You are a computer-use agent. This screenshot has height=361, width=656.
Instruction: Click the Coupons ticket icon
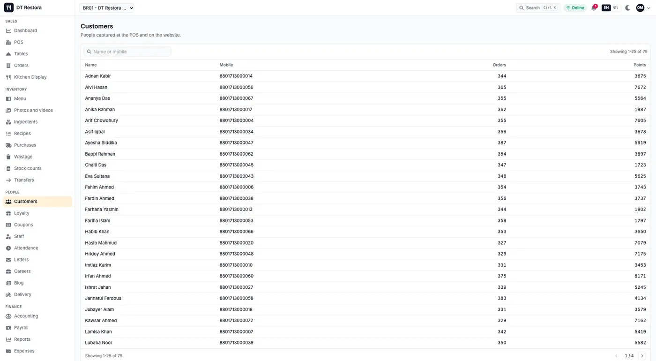(8, 225)
